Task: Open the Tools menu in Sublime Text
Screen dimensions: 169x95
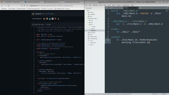Action: [114, 5]
